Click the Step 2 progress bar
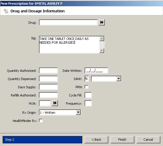The image size is (163, 146). tap(42, 140)
